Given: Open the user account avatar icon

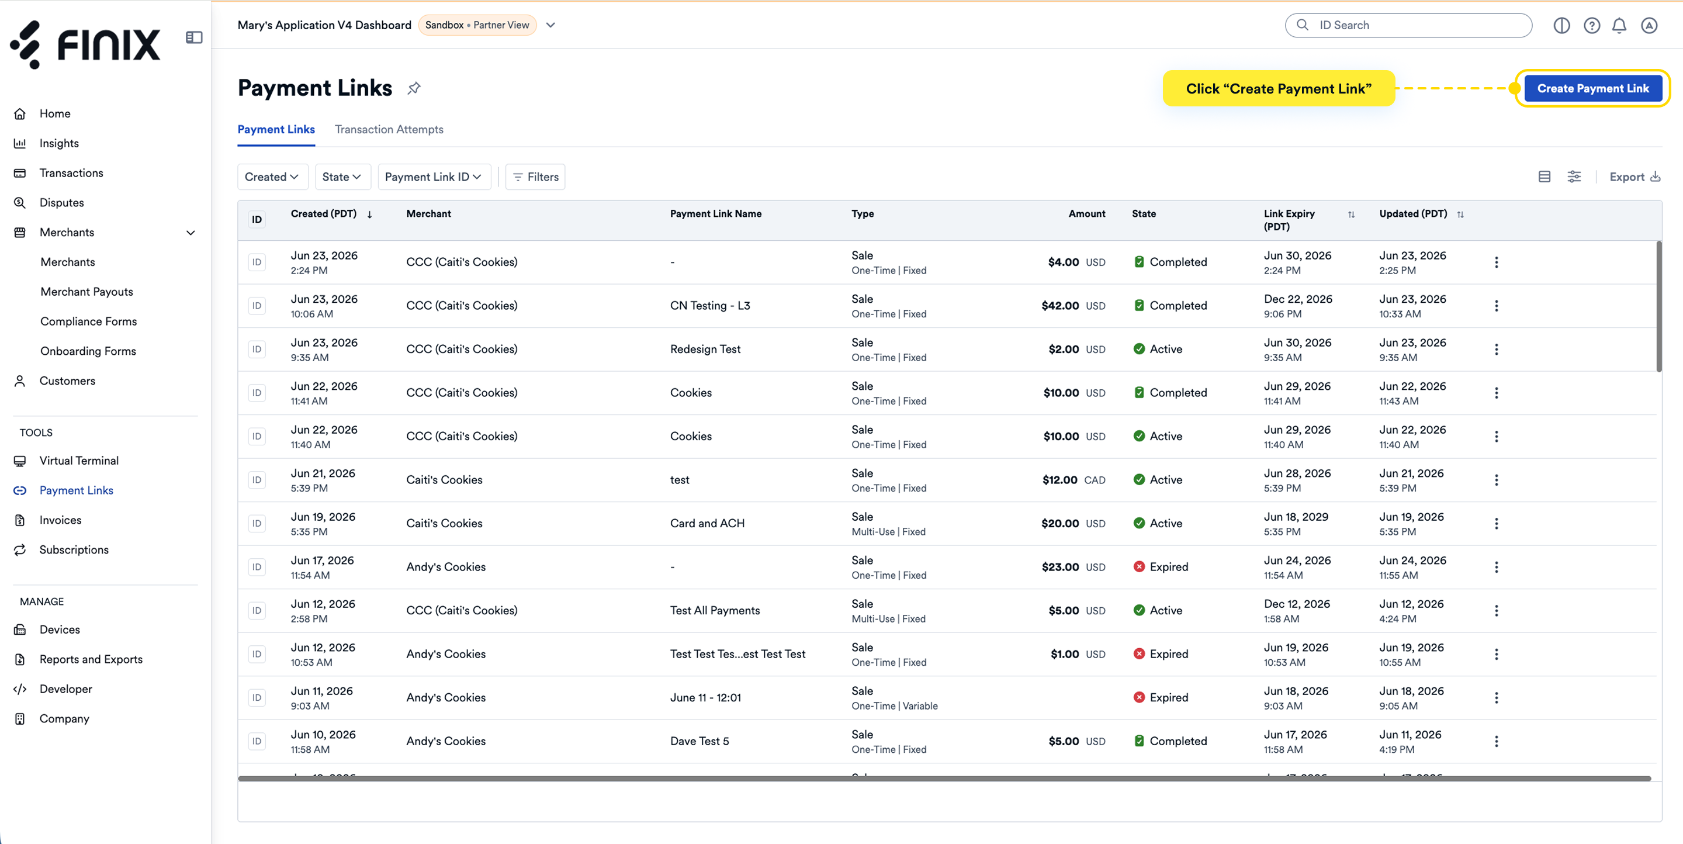Looking at the screenshot, I should tap(1649, 26).
